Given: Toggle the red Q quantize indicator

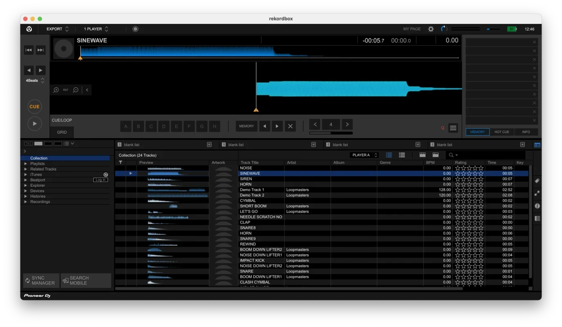Looking at the screenshot, I should tap(442, 128).
